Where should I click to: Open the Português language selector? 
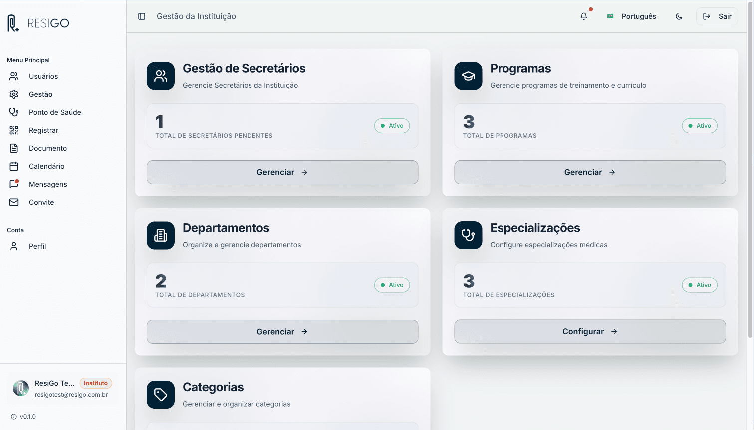[632, 16]
